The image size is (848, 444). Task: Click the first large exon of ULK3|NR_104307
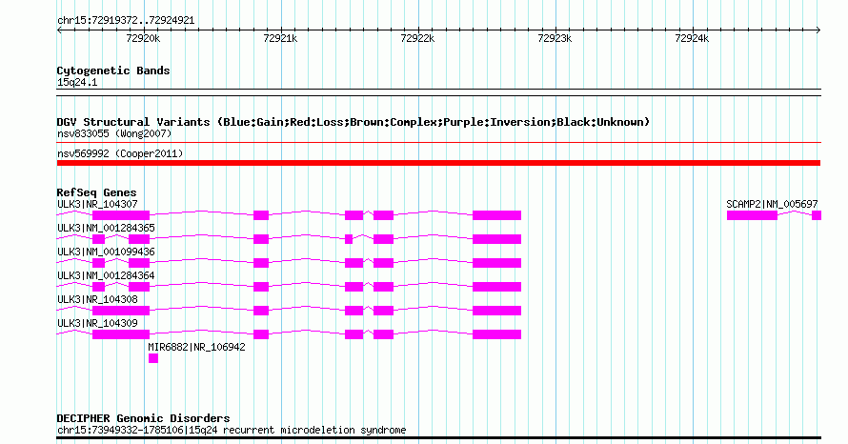click(x=121, y=215)
